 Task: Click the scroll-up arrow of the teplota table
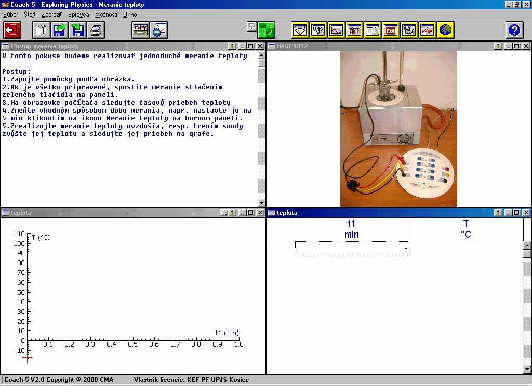527,245
